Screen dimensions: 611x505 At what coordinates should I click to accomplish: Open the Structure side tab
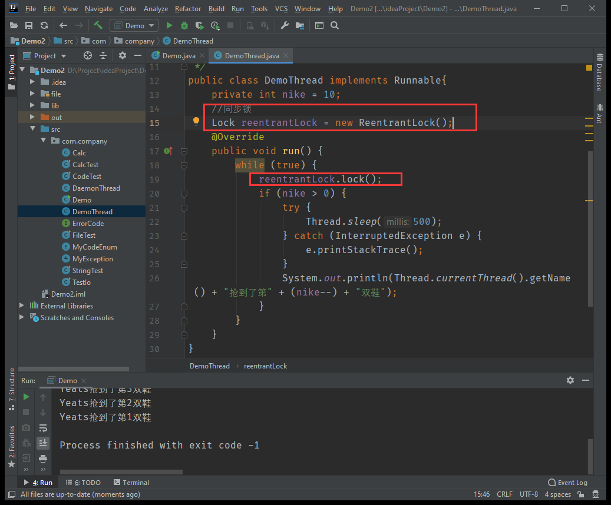[x=12, y=390]
